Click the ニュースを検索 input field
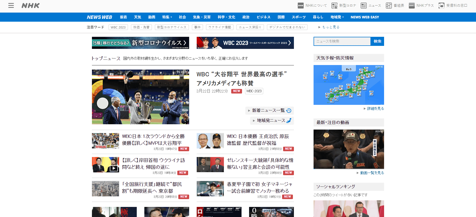The height and width of the screenshot is (217, 476). (x=342, y=41)
